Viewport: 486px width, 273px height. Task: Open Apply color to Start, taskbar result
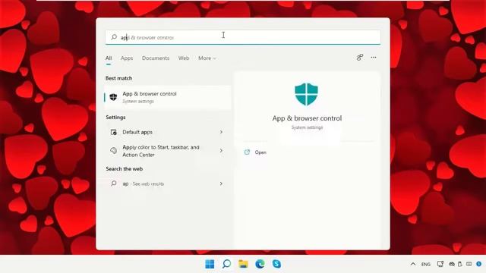(x=168, y=151)
